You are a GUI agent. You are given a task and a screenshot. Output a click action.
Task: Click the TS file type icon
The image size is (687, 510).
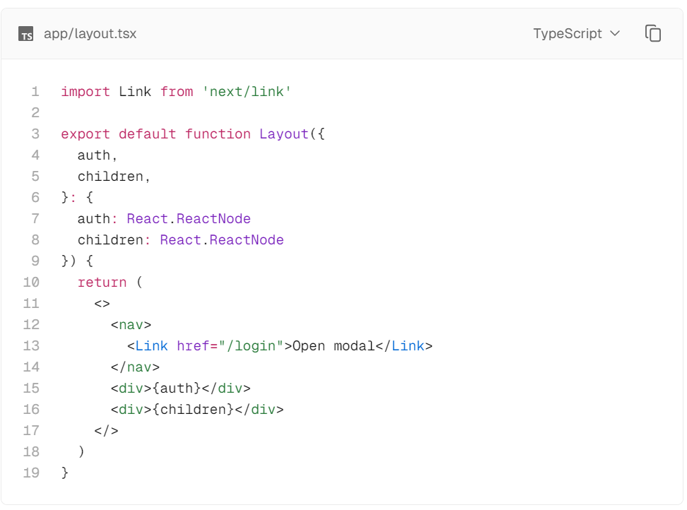[x=26, y=34]
